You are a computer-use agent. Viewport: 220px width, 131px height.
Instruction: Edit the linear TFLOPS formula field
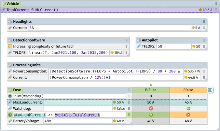click(x=69, y=52)
